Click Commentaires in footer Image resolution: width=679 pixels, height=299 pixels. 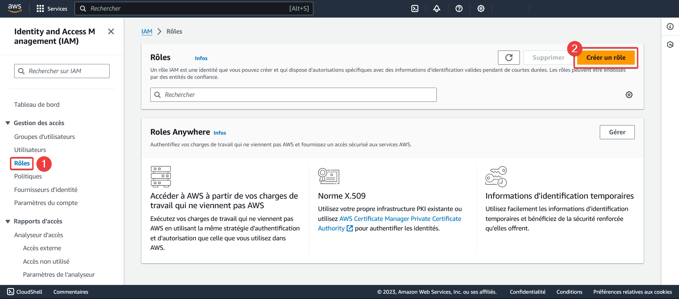point(71,292)
